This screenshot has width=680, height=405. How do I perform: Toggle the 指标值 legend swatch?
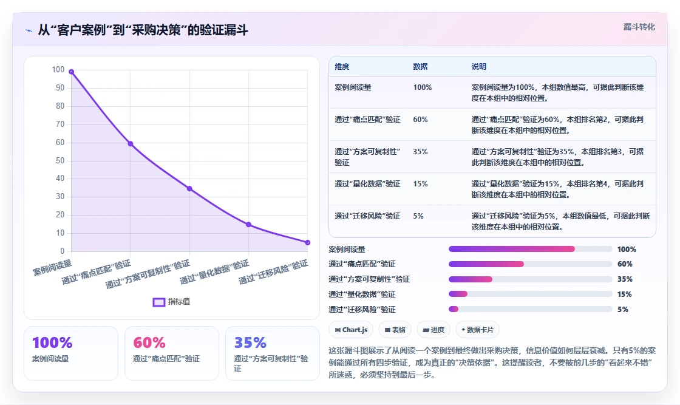click(158, 302)
